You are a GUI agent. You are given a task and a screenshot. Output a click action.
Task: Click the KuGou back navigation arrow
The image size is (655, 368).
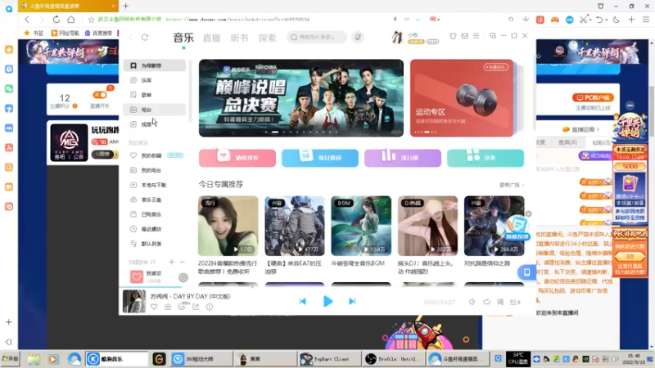point(131,37)
